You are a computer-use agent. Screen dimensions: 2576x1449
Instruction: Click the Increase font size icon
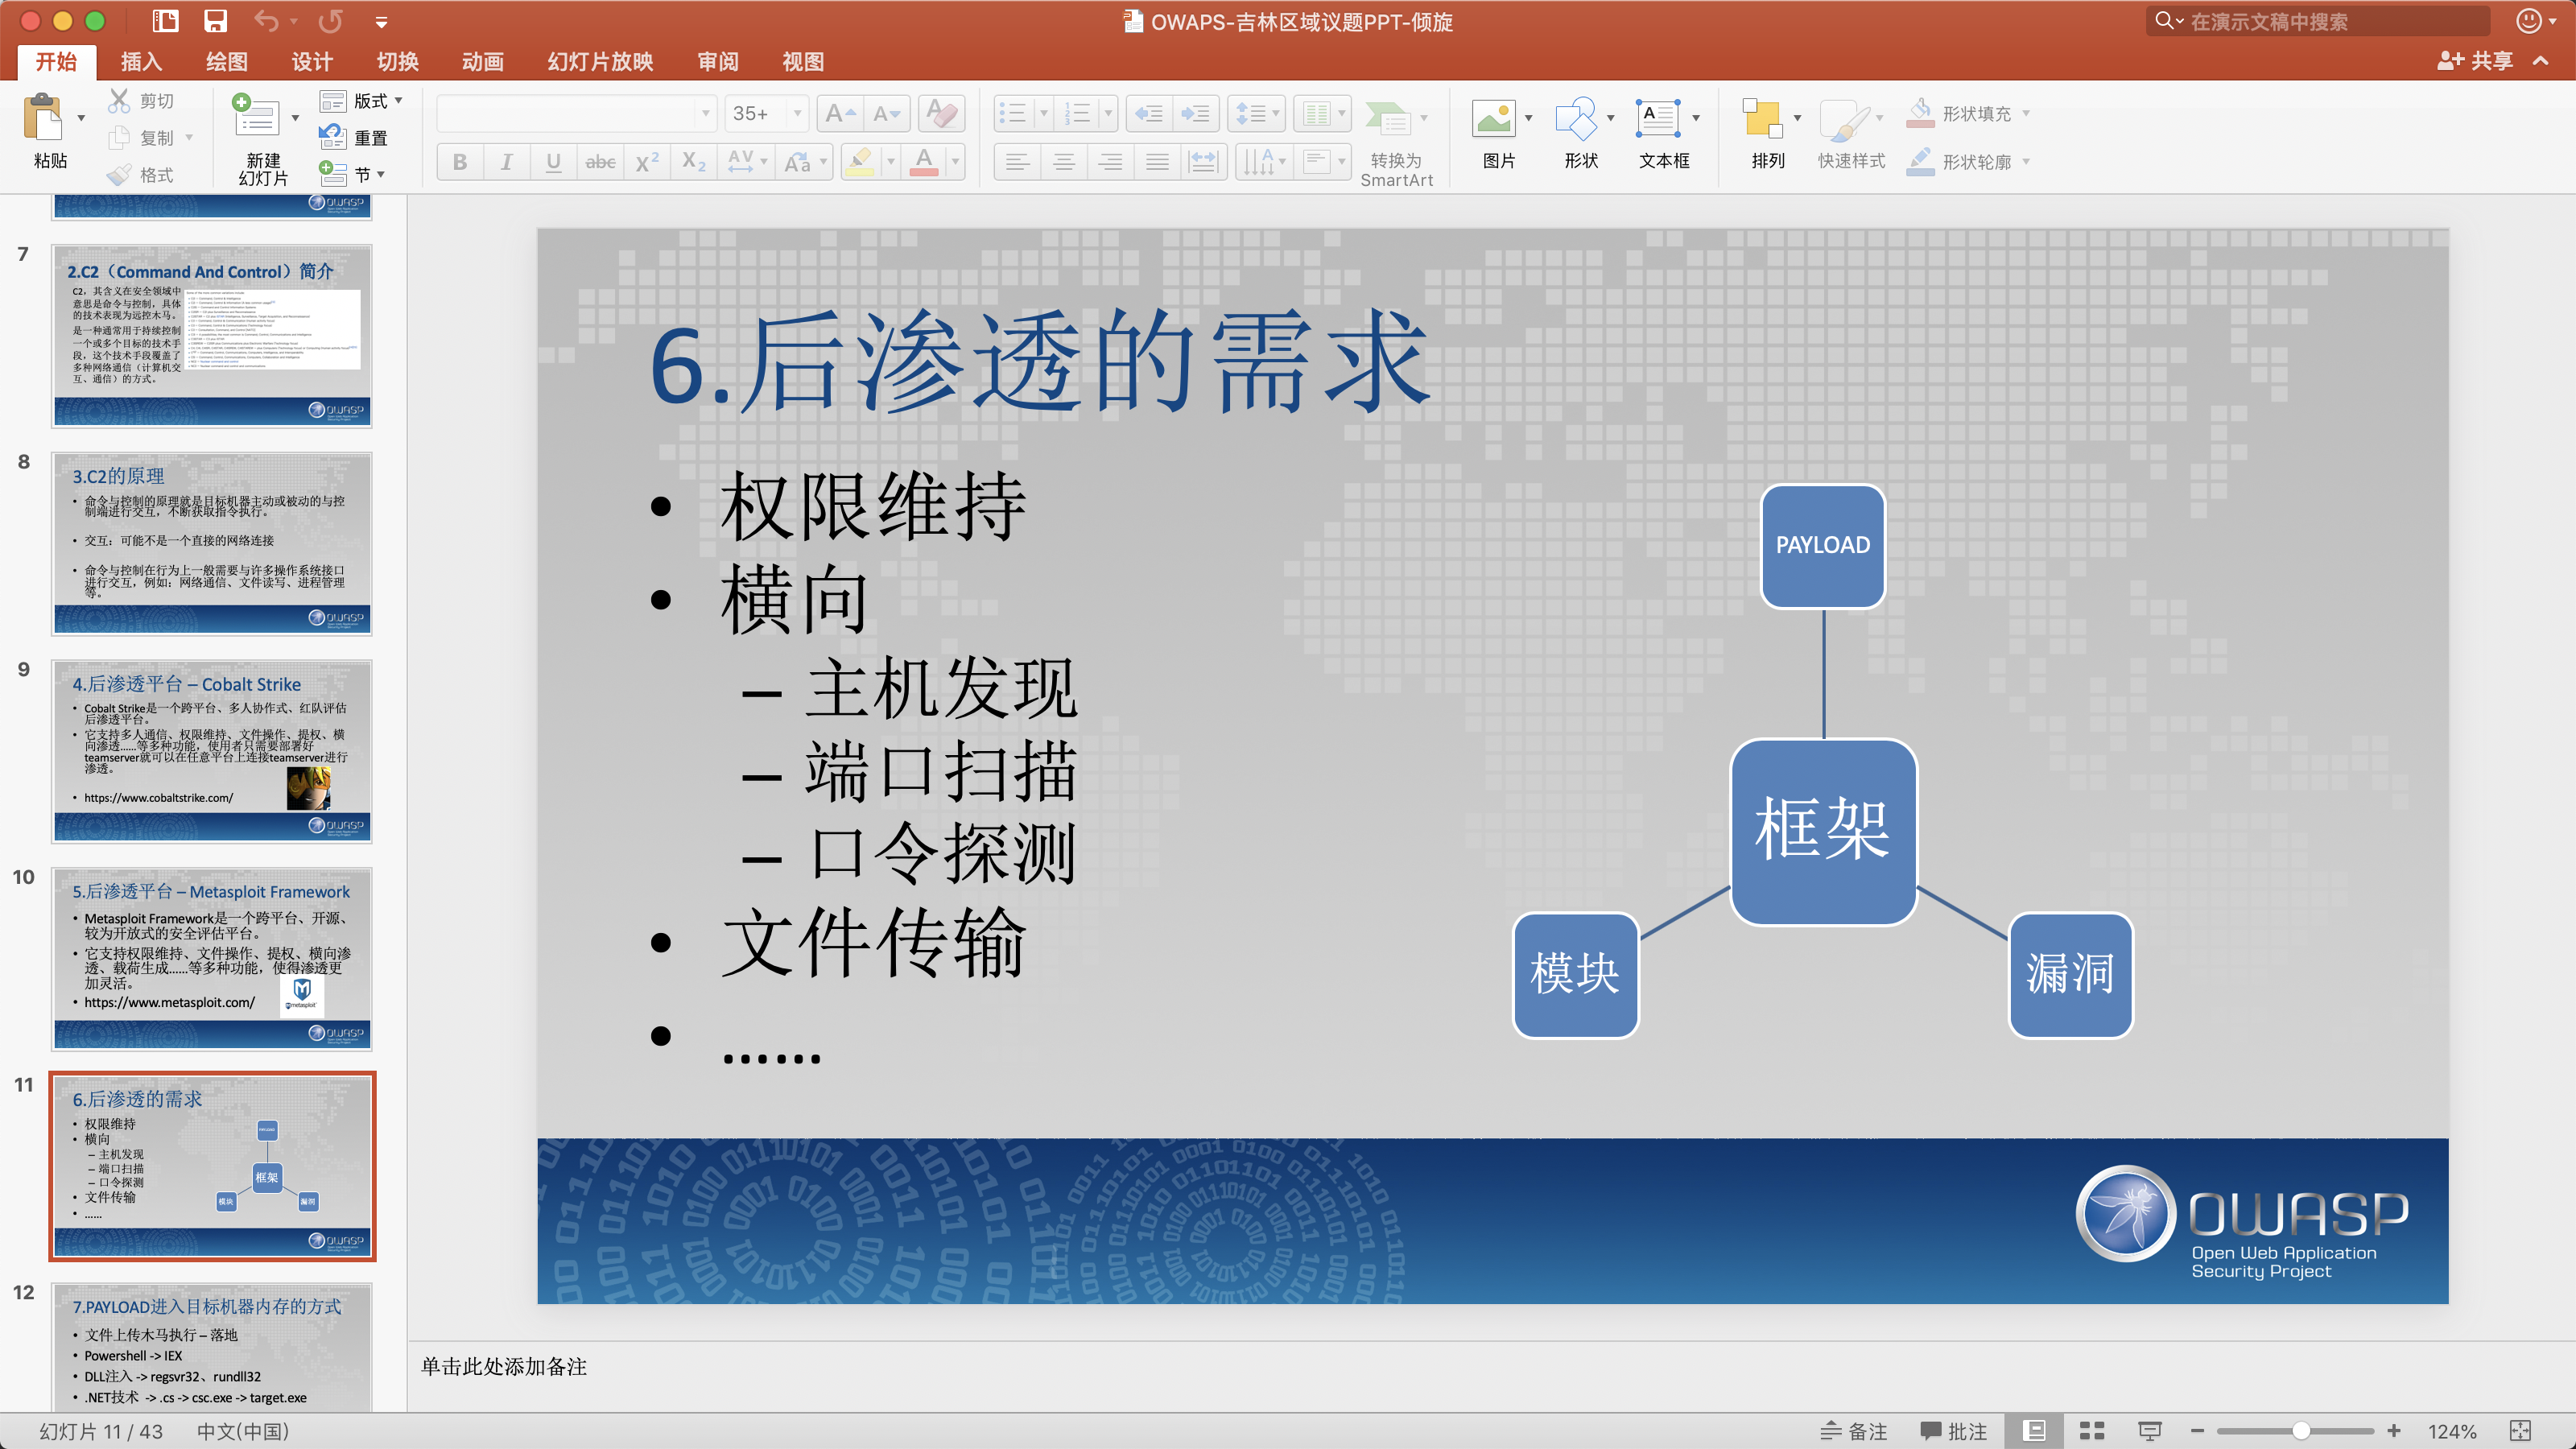[839, 113]
